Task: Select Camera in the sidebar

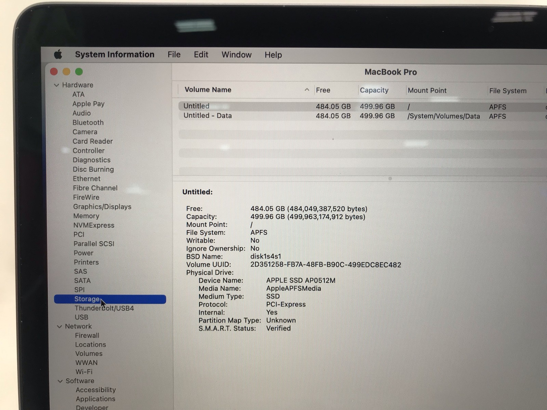Action: pos(85,132)
